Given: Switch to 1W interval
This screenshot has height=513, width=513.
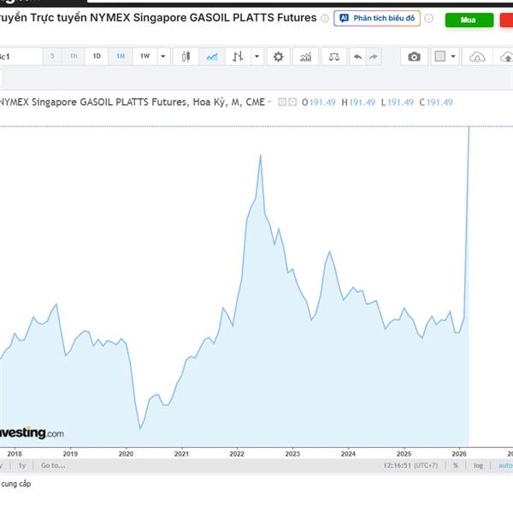Looking at the screenshot, I should click(x=145, y=56).
